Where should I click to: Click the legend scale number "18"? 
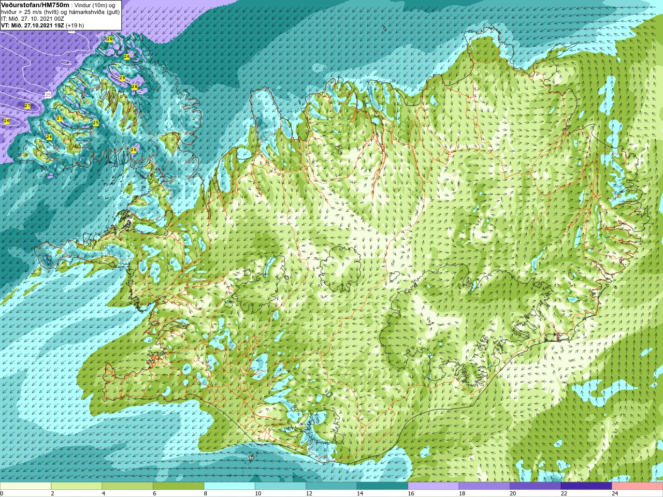click(x=462, y=493)
